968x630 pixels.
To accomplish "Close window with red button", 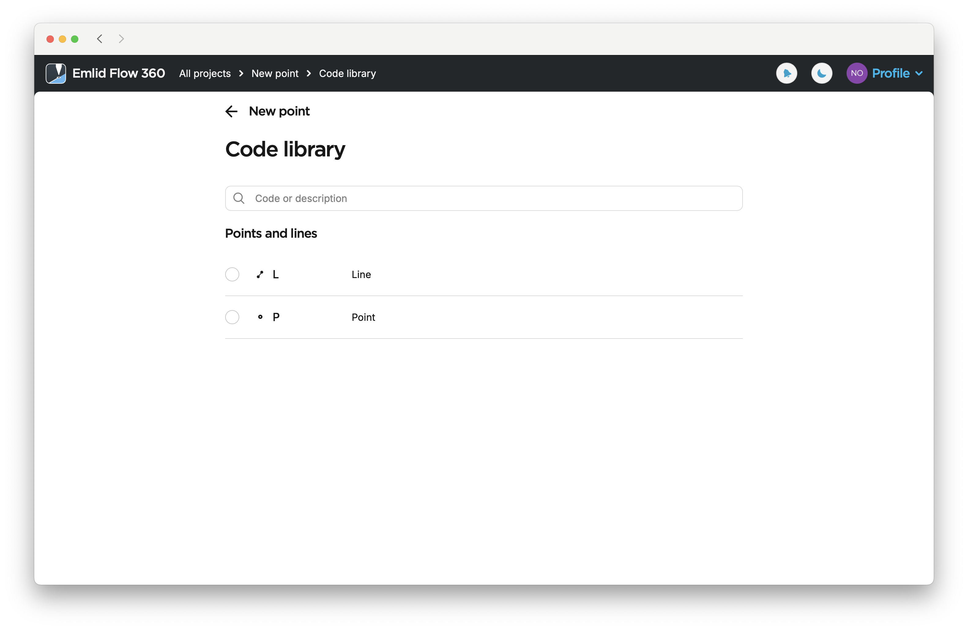I will [x=50, y=39].
